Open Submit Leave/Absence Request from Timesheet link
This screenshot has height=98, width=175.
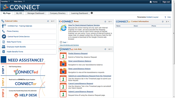(90, 76)
